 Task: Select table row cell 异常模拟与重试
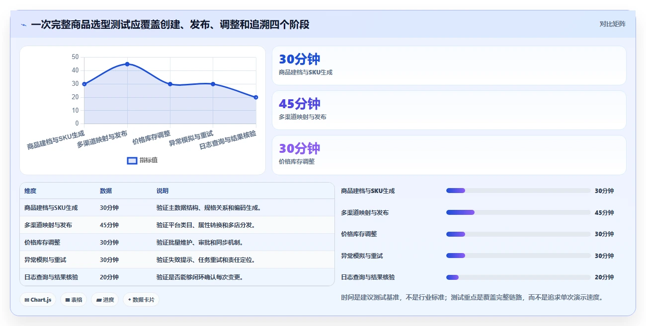45,260
